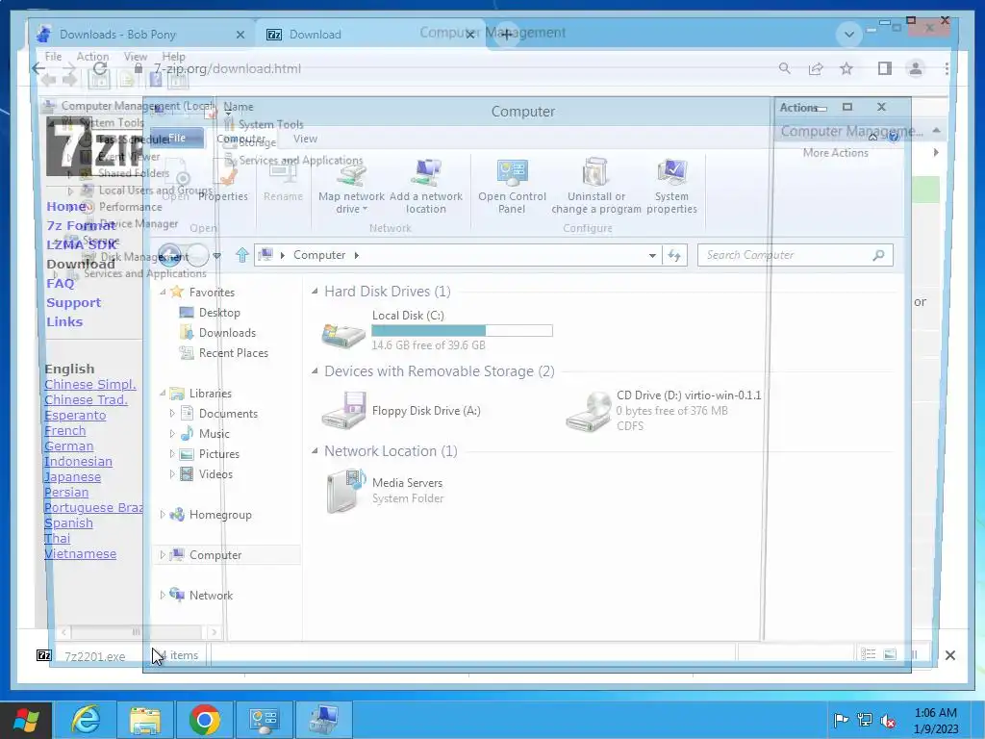Switch Explorer to details view icon
The width and height of the screenshot is (985, 739).
869,654
